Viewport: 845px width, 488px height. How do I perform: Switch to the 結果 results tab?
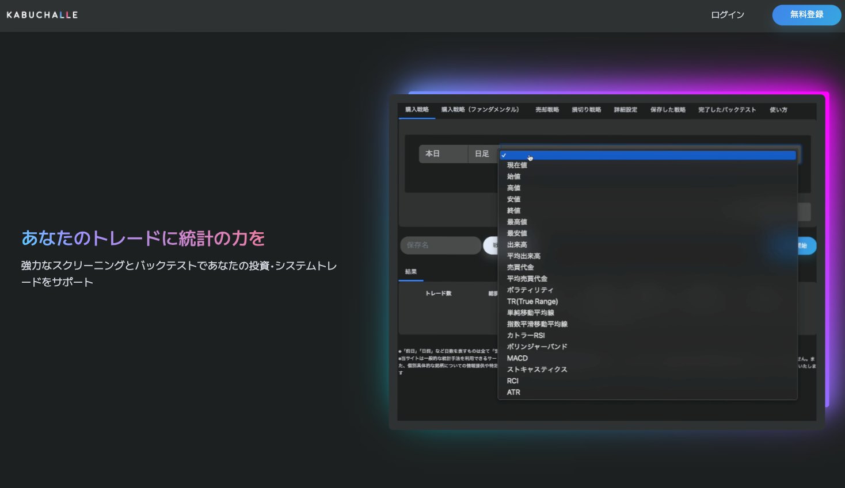point(411,272)
